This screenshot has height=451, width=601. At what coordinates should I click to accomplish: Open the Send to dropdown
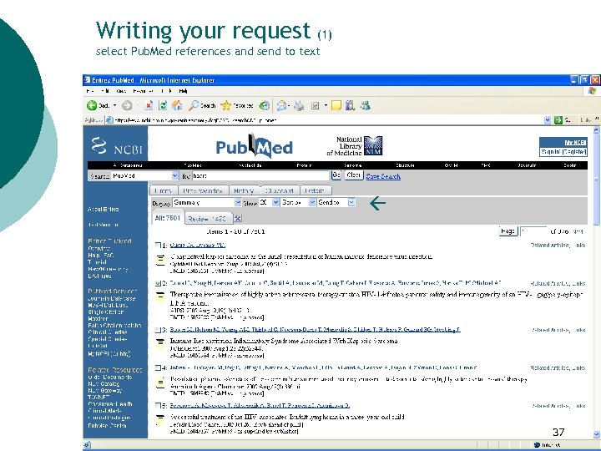click(x=336, y=202)
